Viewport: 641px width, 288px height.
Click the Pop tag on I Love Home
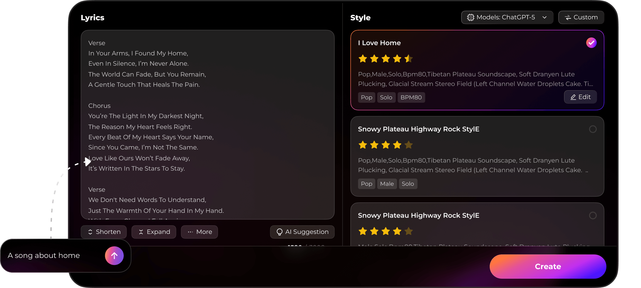coord(366,98)
